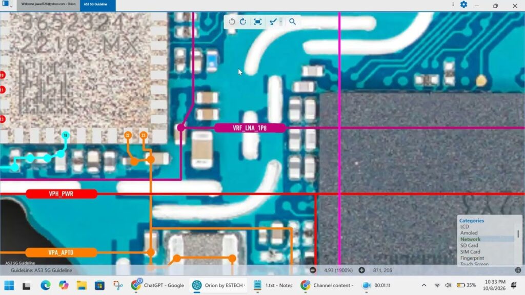The image size is (525, 295).
Task: Open the 1.txt Notepad window in taskbar
Action: pos(273,285)
